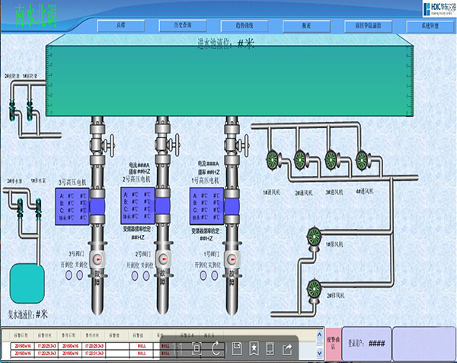Image resolution: width=457 pixels, height=363 pixels.
Task: Click the 2# exhaust fan at bottom
Action: tap(313, 288)
